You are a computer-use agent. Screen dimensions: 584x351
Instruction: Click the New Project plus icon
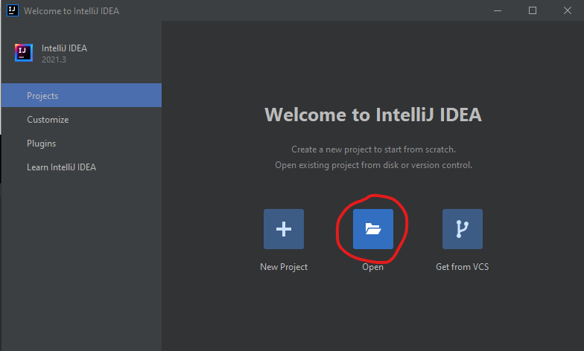point(284,229)
